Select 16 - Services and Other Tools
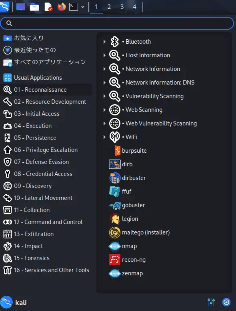 [x=46, y=270]
